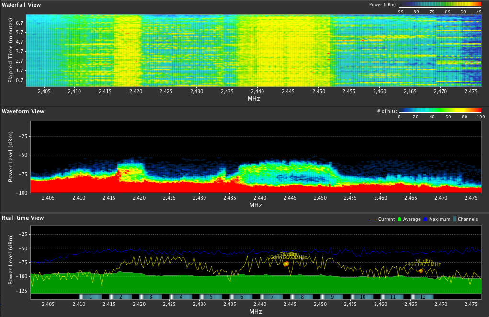Click the Waveform View panel title
This screenshot has height=317, width=489.
pyautogui.click(x=23, y=111)
